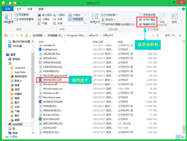Go up one folder level

[x=21, y=35]
